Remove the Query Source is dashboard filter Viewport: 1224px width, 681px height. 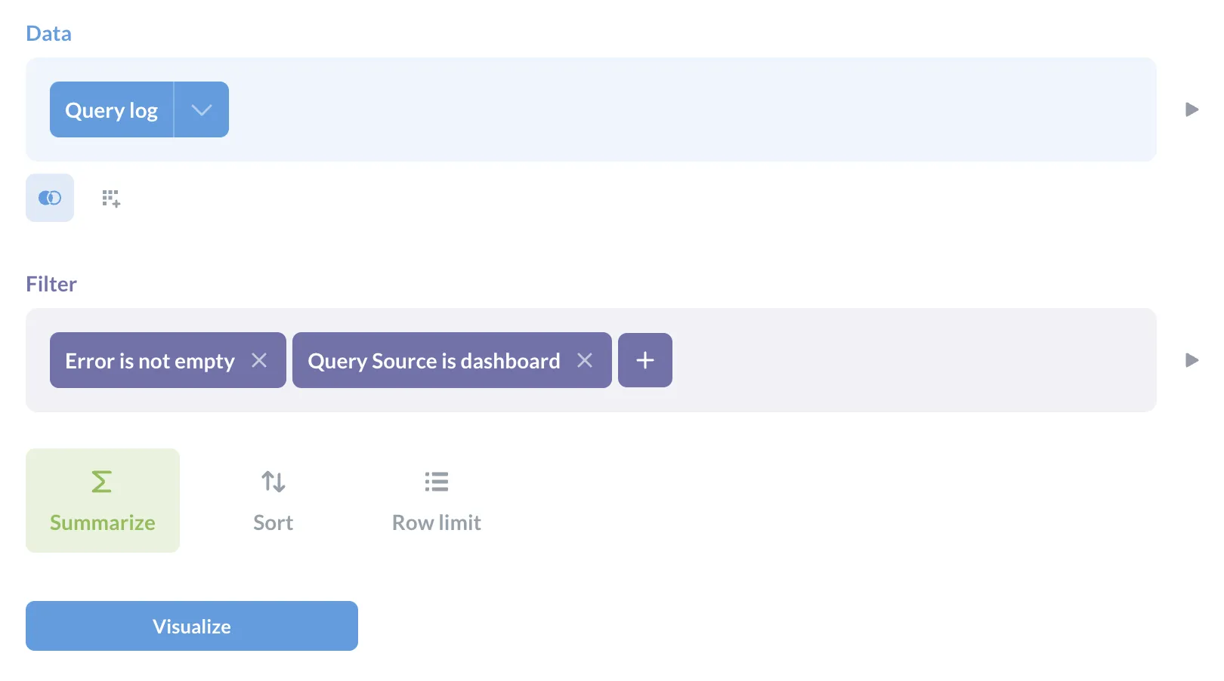point(585,360)
